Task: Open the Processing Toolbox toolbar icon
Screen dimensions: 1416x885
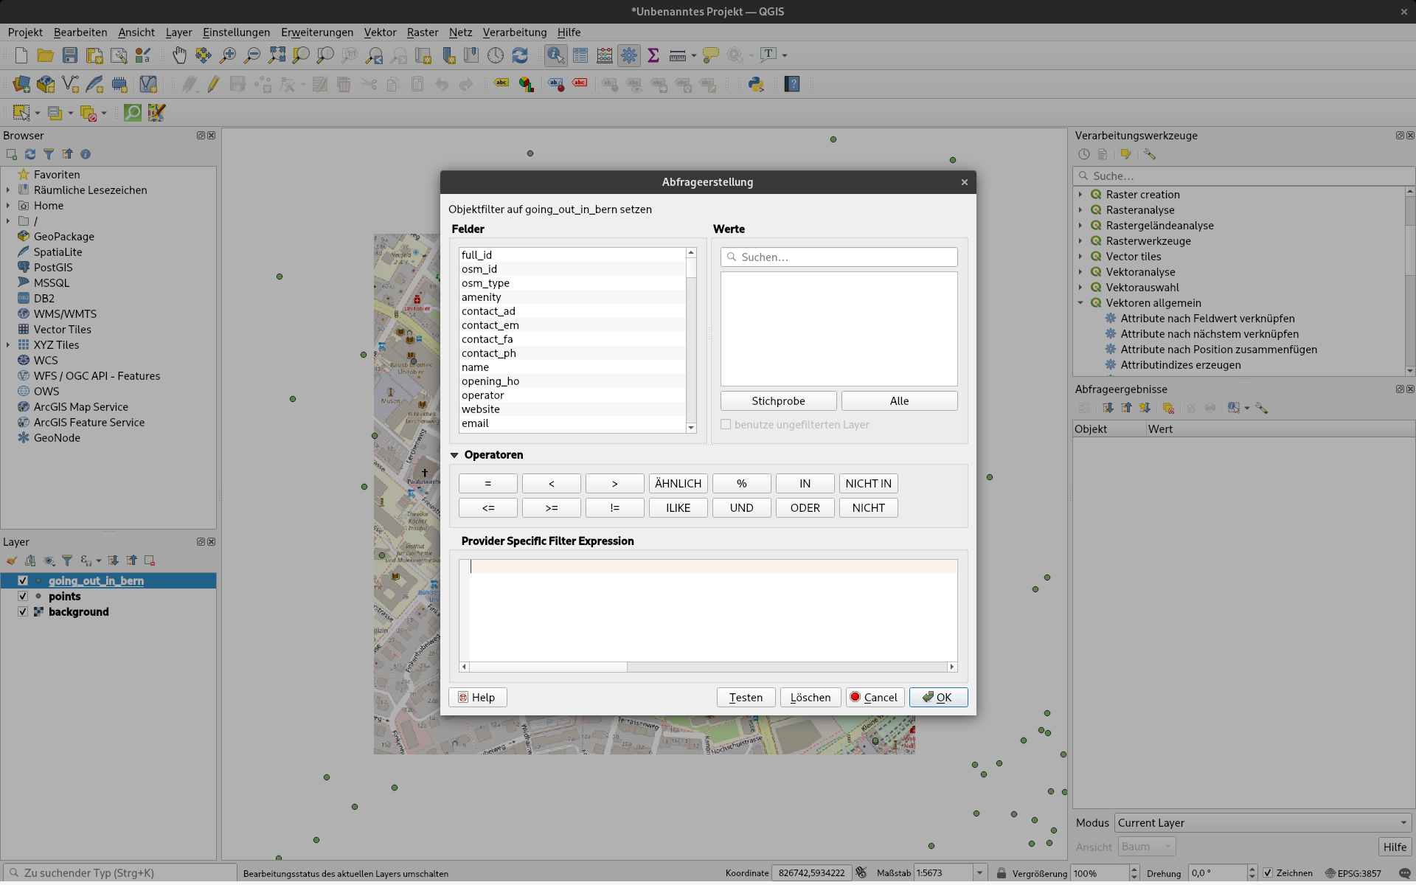Action: pyautogui.click(x=629, y=55)
